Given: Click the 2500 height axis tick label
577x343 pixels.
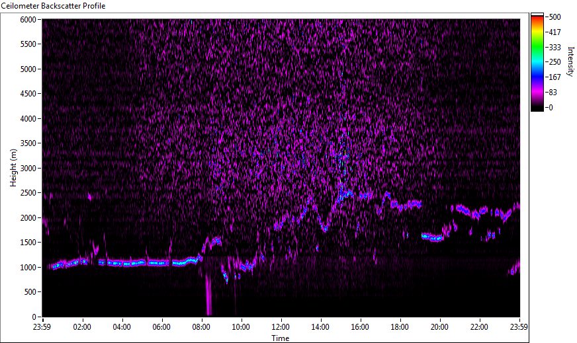Looking at the screenshot, I should coord(28,193).
